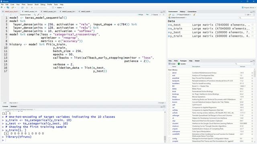Switch to the Connections tab
Image resolution: width=257 pixels, height=144 pixels.
(x=192, y=12)
